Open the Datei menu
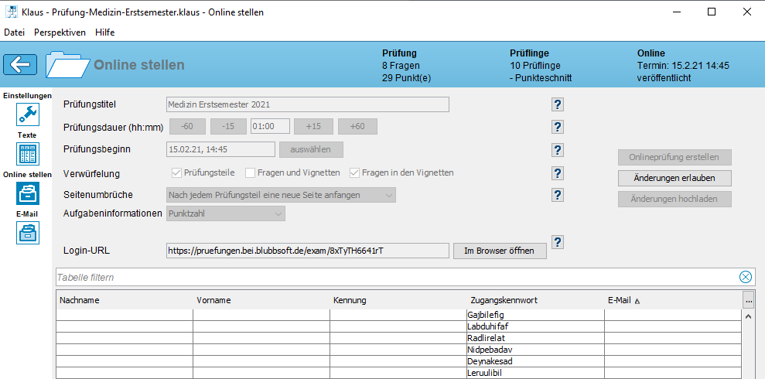The image size is (765, 379). pyautogui.click(x=15, y=32)
